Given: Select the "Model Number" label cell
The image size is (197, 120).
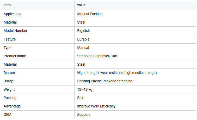Looking at the screenshot, I should click(15, 31).
